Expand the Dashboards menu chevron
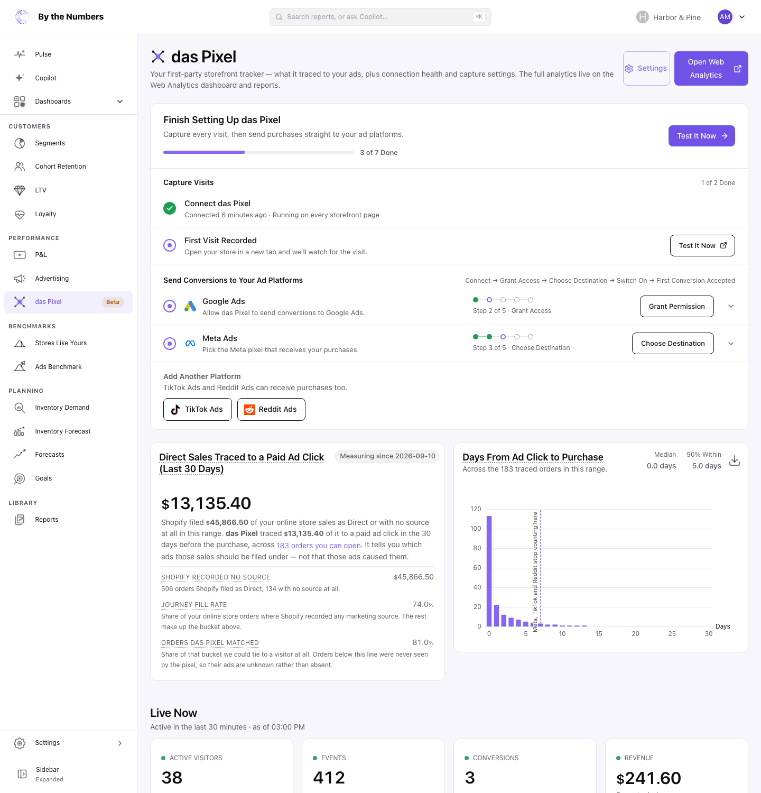The height and width of the screenshot is (793, 761). (x=120, y=102)
